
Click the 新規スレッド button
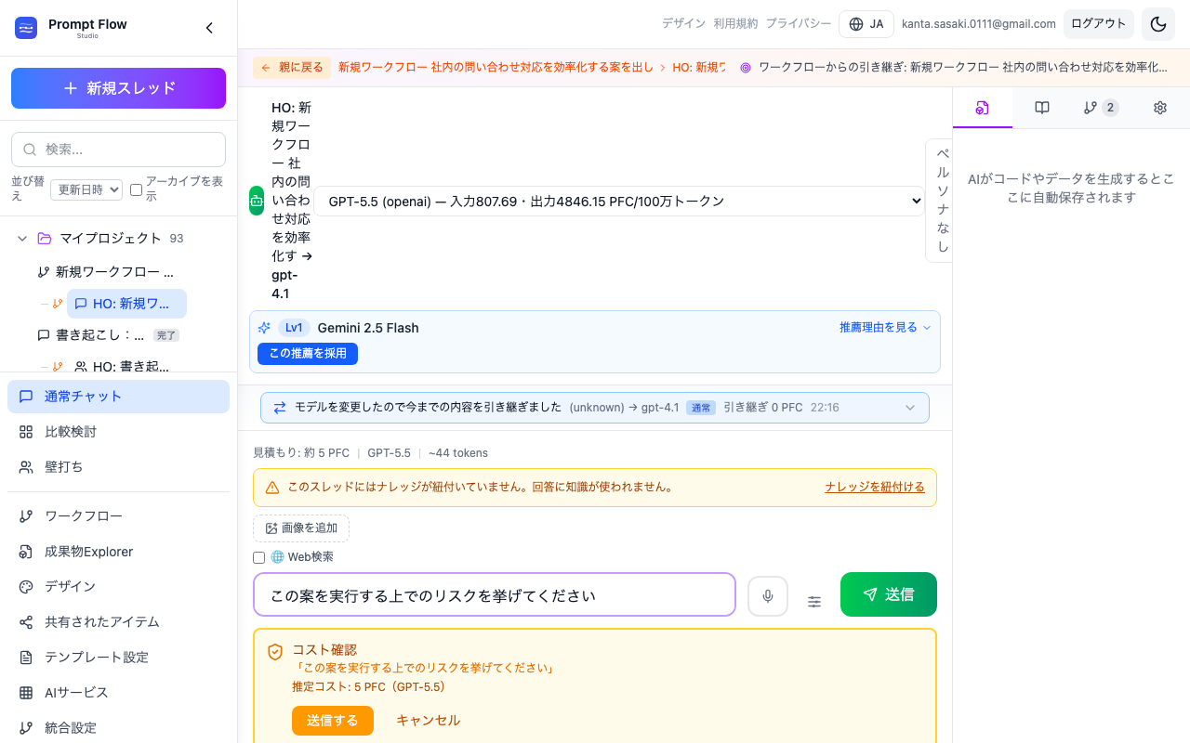(118, 88)
